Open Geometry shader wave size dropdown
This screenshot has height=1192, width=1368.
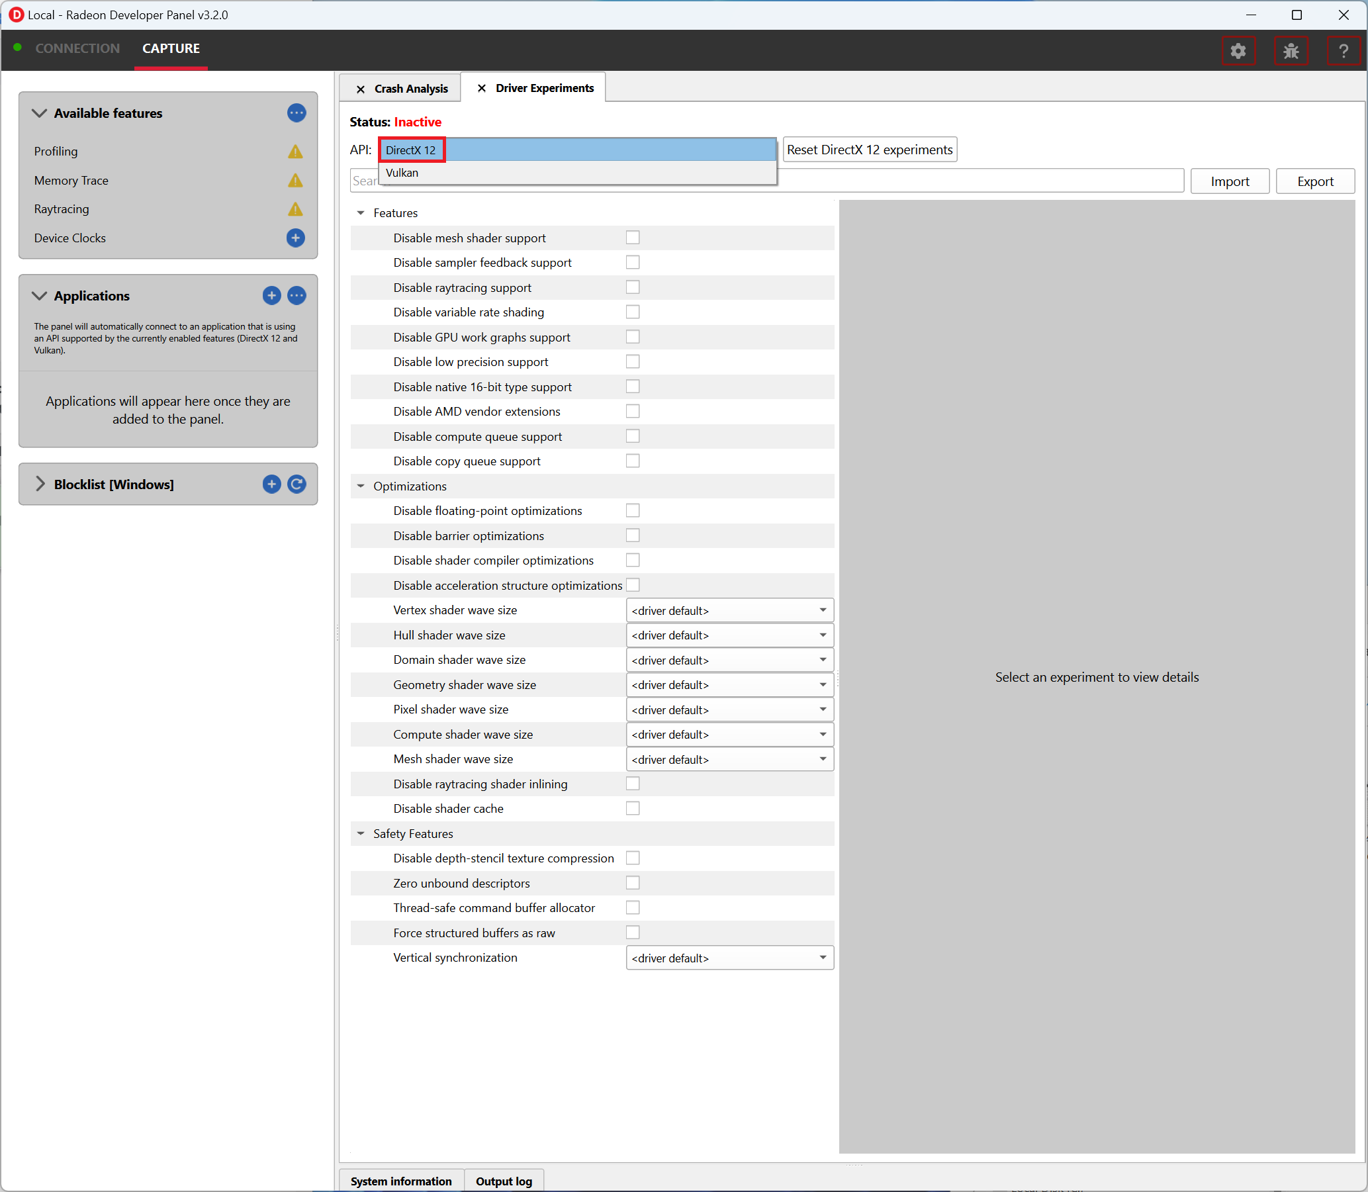[x=729, y=684]
